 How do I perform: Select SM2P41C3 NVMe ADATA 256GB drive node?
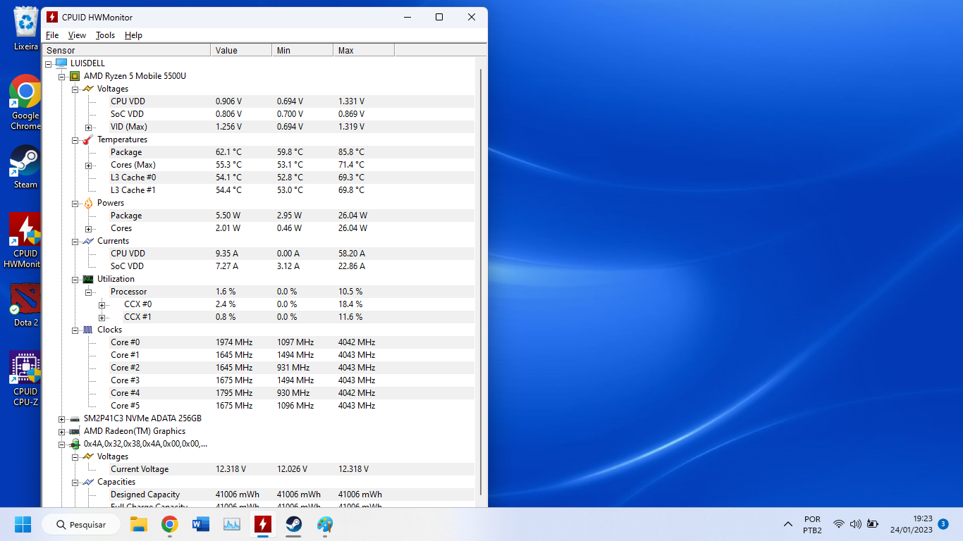142,418
